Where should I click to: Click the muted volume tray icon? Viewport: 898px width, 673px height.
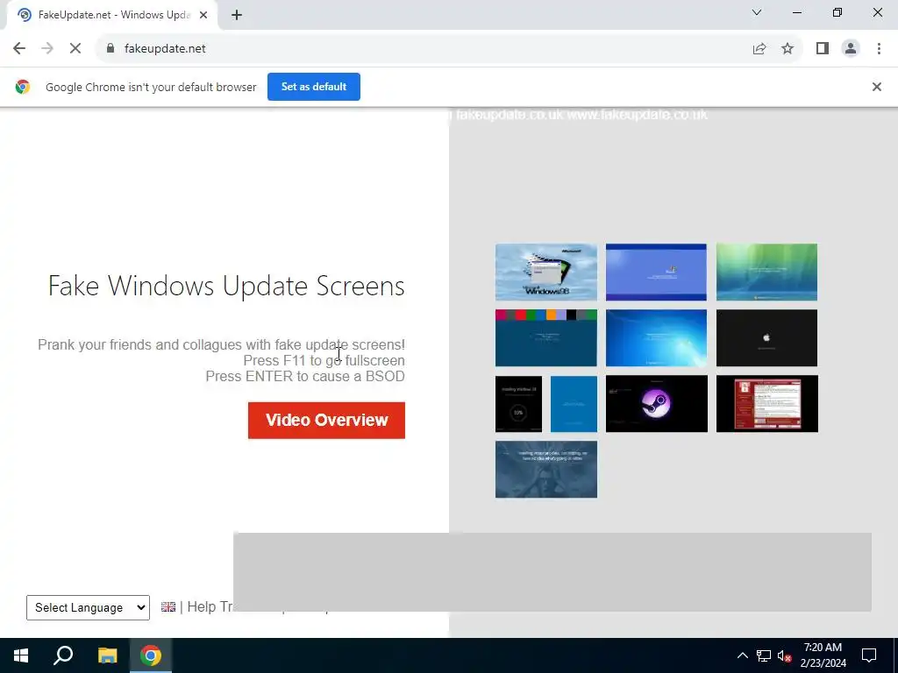click(x=785, y=655)
